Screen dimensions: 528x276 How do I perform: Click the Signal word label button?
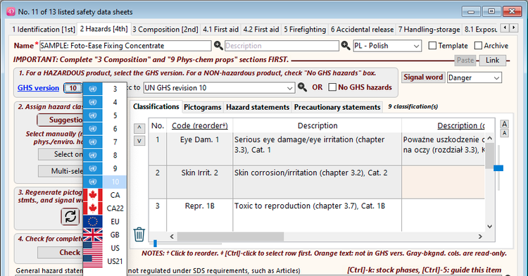click(423, 77)
